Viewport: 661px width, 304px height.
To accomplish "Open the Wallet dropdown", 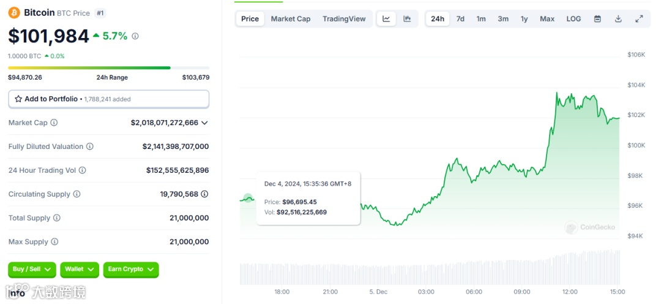I will (80, 270).
